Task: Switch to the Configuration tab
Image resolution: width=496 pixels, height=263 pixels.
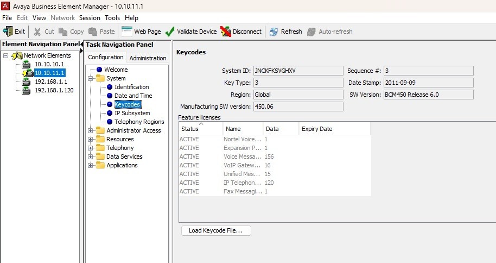Action: (x=106, y=57)
